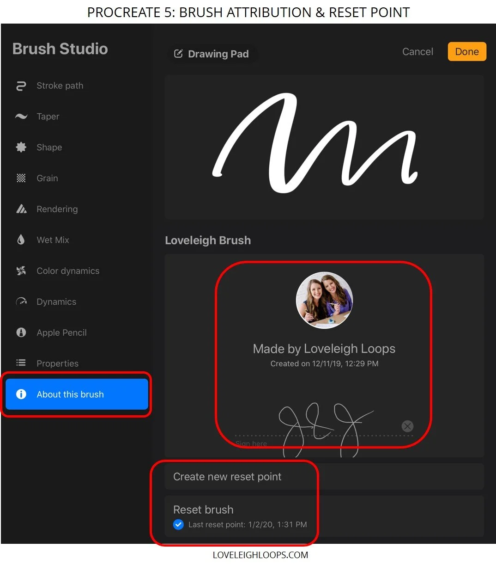Viewport: 496px width, 566px height.
Task: Click the Wet Mix droplet icon
Action: [21, 240]
